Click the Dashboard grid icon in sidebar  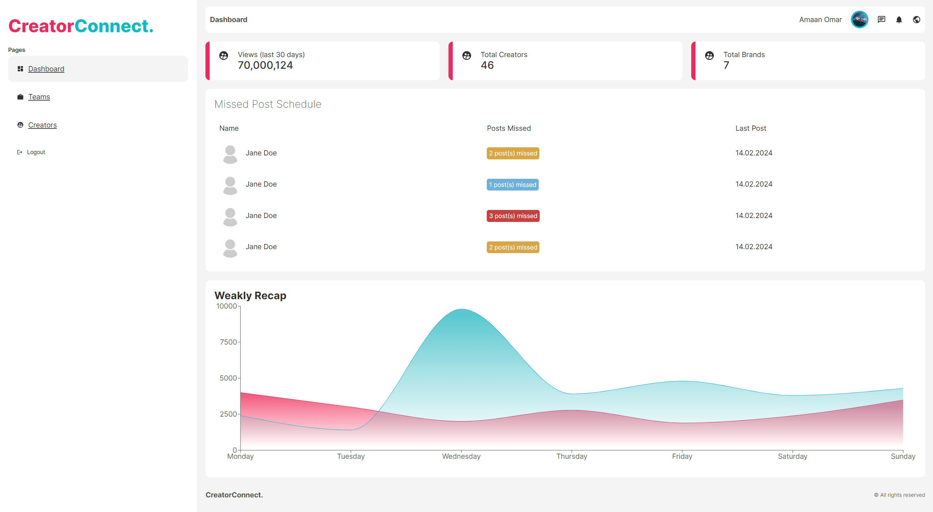tap(20, 69)
